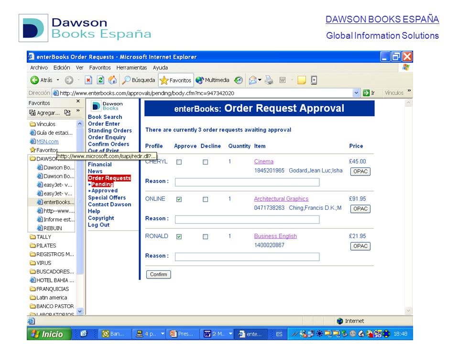Open the Guía de estaci... favorite
Screen dimensions: 459x344
click(51, 133)
